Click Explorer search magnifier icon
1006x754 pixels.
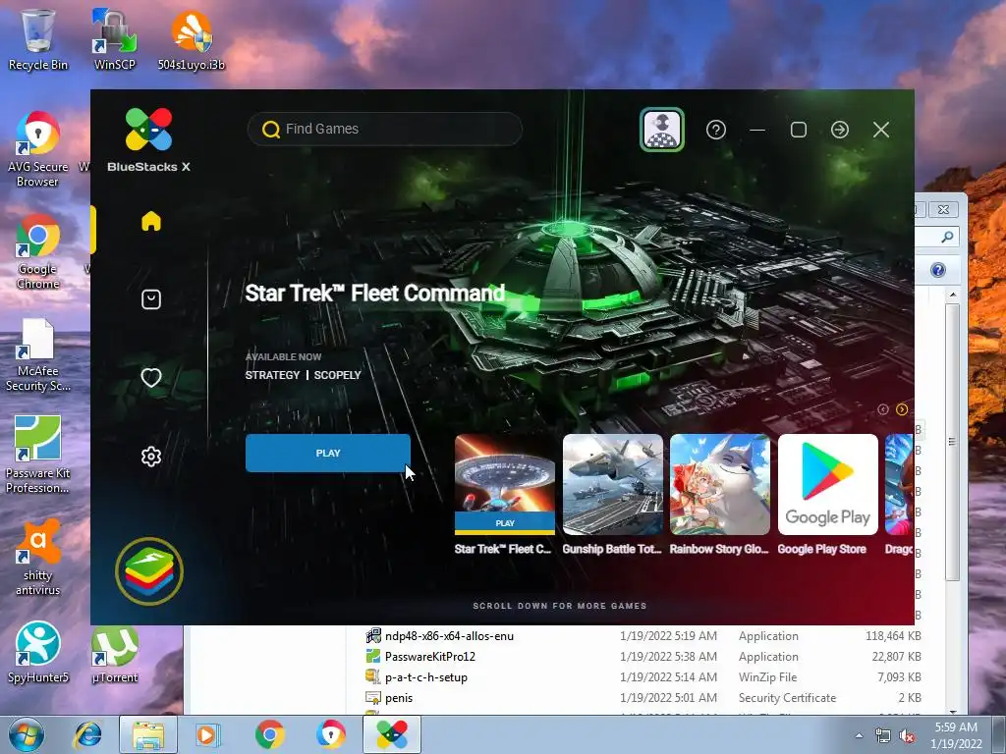tap(947, 238)
